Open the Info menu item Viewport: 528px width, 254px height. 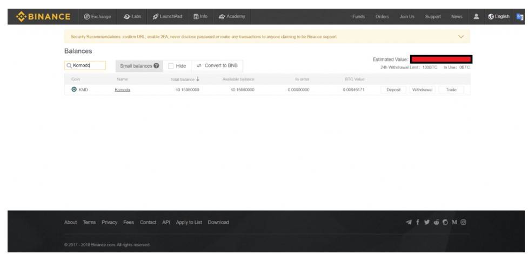click(x=200, y=16)
